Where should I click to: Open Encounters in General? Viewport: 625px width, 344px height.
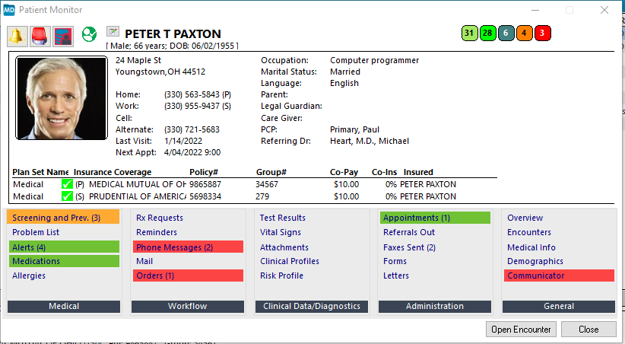[x=529, y=232]
